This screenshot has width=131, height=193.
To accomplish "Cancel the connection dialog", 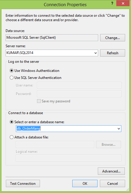I will coord(112,184).
